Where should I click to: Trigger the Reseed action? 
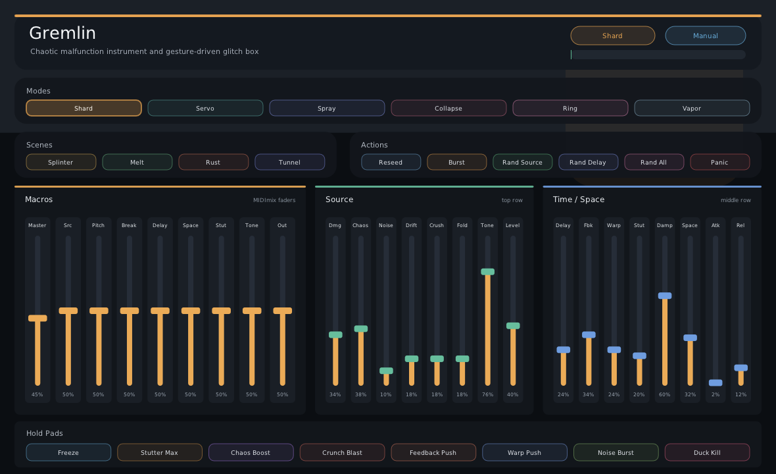coord(391,162)
